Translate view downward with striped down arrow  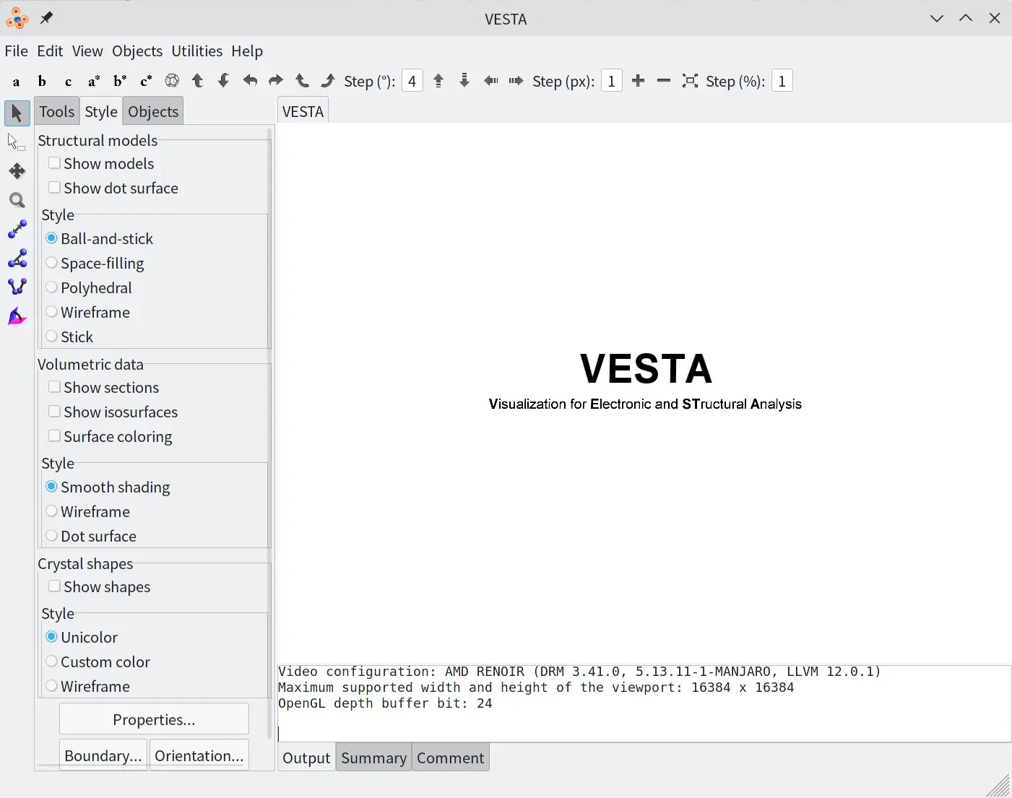[464, 81]
